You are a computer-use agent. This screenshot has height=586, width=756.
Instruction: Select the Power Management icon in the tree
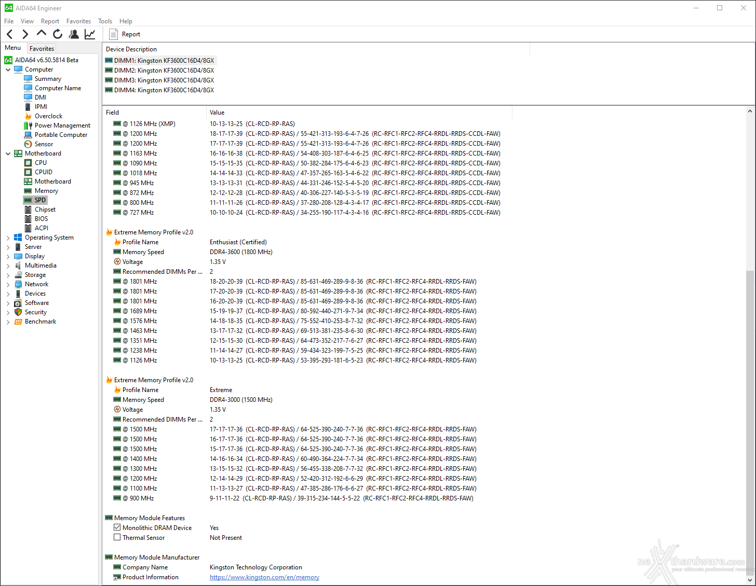[x=28, y=125]
